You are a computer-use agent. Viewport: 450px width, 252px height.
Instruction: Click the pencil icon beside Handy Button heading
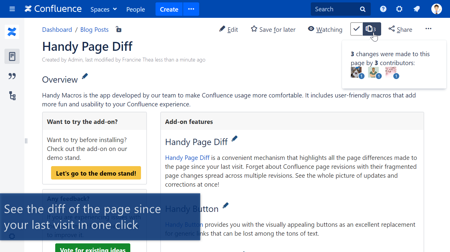[x=226, y=205]
